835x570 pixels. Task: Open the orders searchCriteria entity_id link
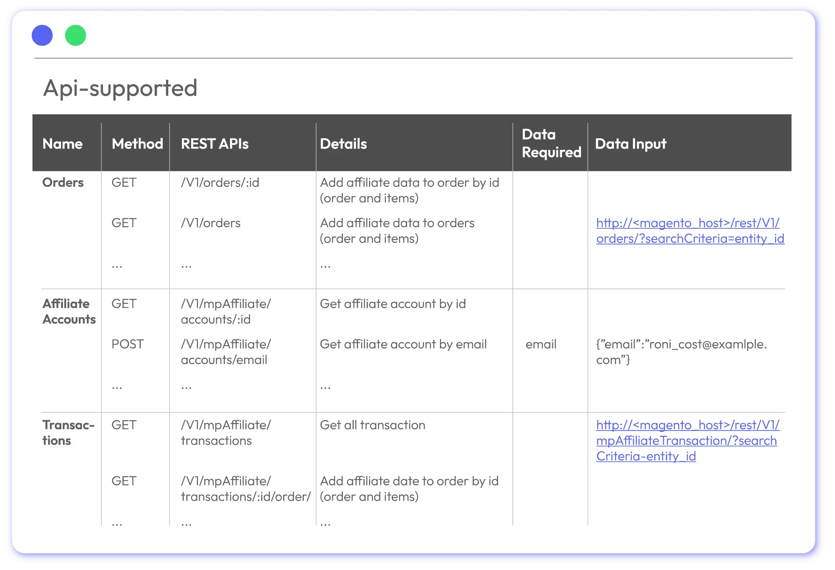[690, 231]
